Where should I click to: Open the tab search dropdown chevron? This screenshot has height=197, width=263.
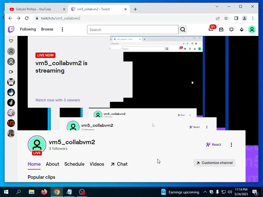tap(217, 6)
